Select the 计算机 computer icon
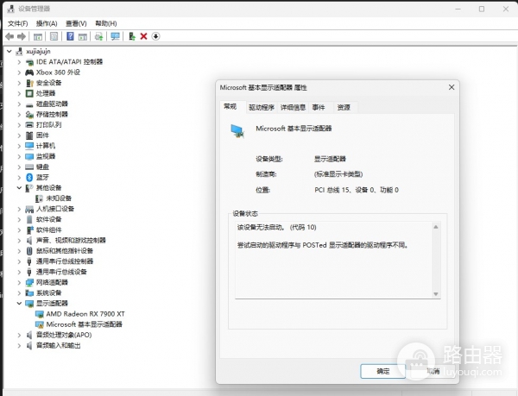This screenshot has height=396, width=518. point(29,146)
